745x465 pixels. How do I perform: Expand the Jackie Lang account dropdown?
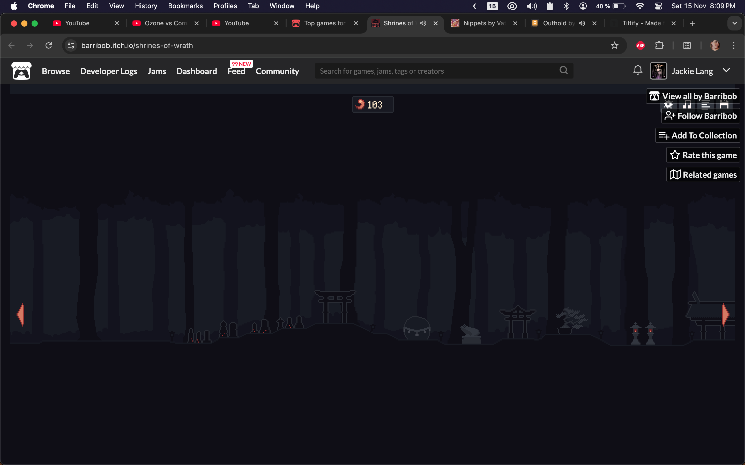point(726,71)
